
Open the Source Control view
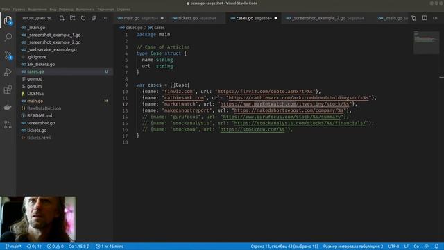pos(8,55)
